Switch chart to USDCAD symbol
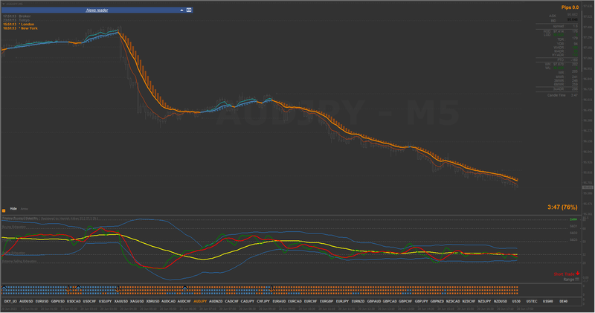 tap(74, 301)
